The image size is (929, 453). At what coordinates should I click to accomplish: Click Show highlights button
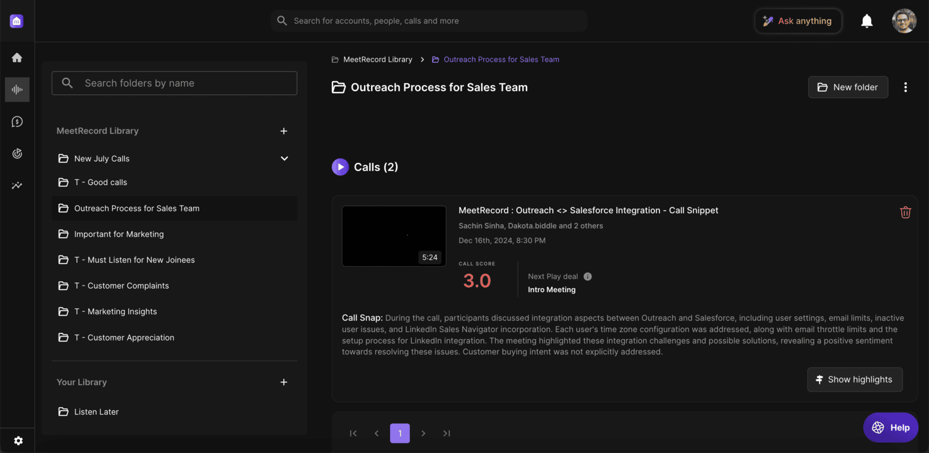pos(854,379)
